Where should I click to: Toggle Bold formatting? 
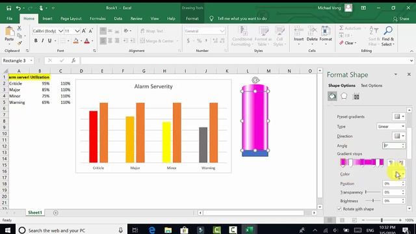[x=36, y=40]
